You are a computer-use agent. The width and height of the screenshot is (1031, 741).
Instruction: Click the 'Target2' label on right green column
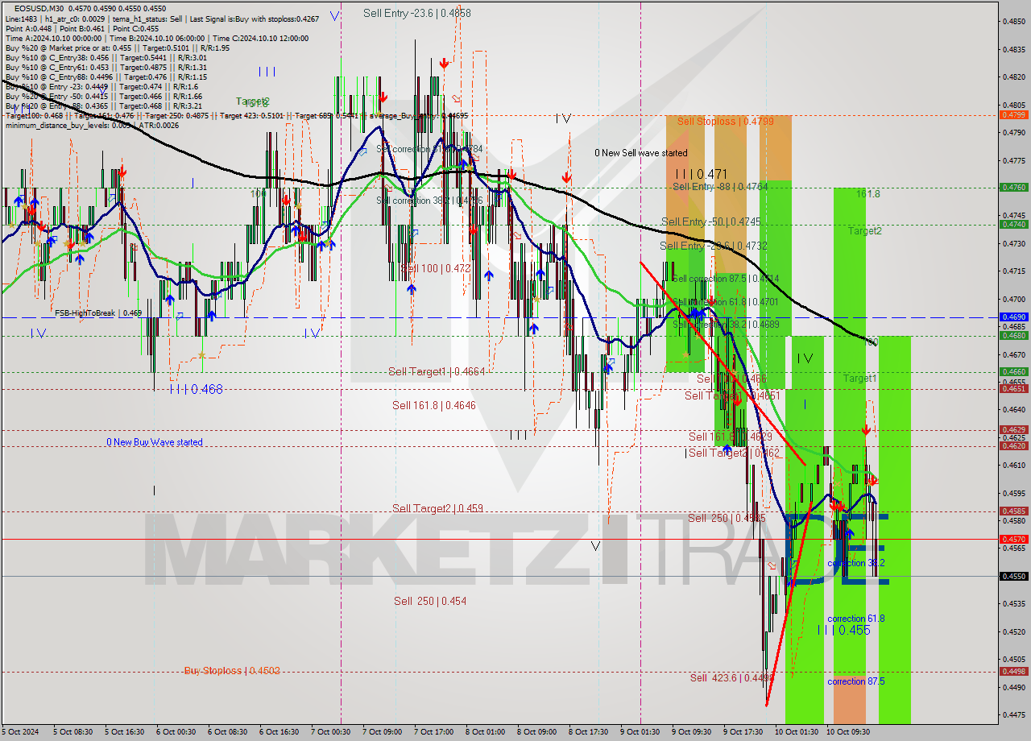coord(864,231)
